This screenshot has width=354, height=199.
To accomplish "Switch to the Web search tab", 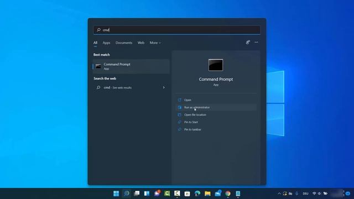I will 141,43.
